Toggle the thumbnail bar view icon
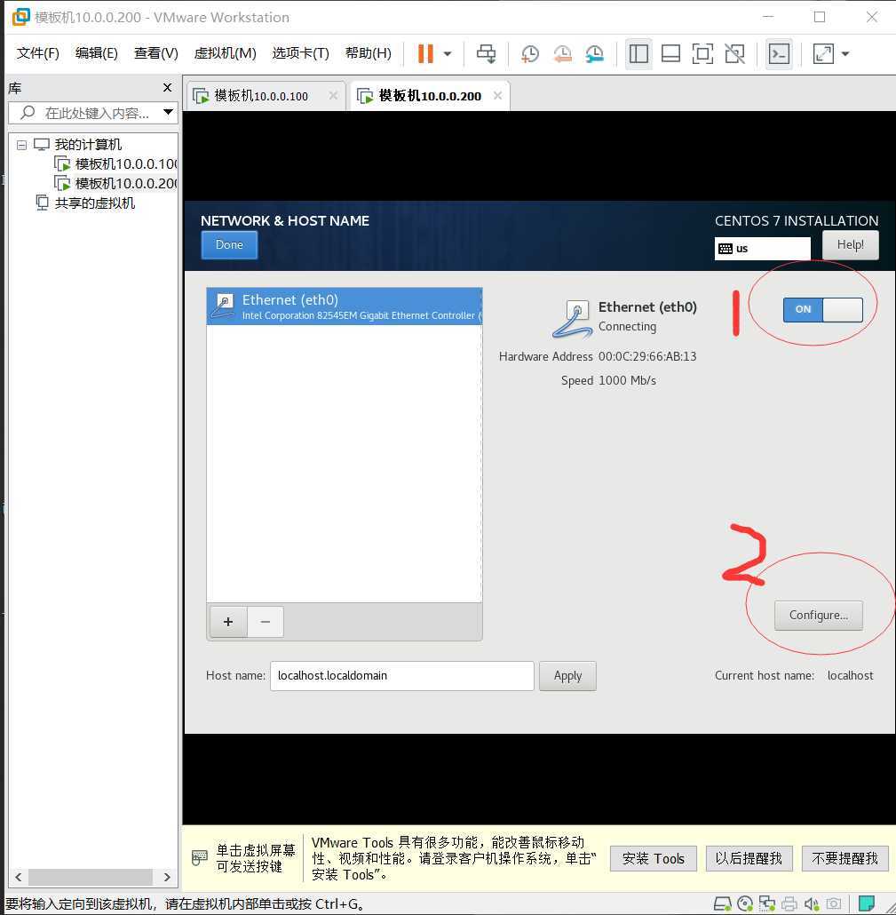896x915 pixels. [670, 53]
